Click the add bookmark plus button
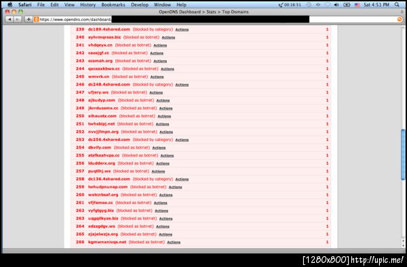Image resolution: width=407 pixels, height=267 pixels. [28, 19]
